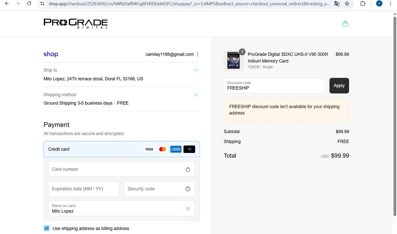Click the 128GB / Single variant text
Image resolution: width=397 pixels, height=234 pixels.
point(260,67)
